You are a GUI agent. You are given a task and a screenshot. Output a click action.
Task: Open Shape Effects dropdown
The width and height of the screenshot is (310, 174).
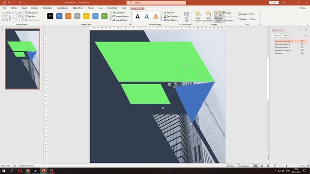pos(121,20)
